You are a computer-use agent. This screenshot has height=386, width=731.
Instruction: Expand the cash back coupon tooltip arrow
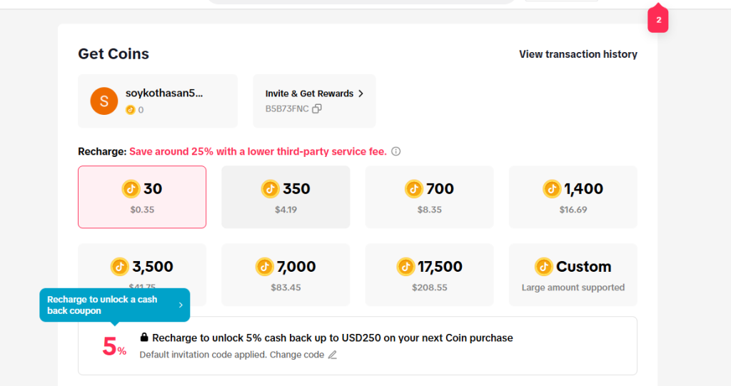pos(181,305)
